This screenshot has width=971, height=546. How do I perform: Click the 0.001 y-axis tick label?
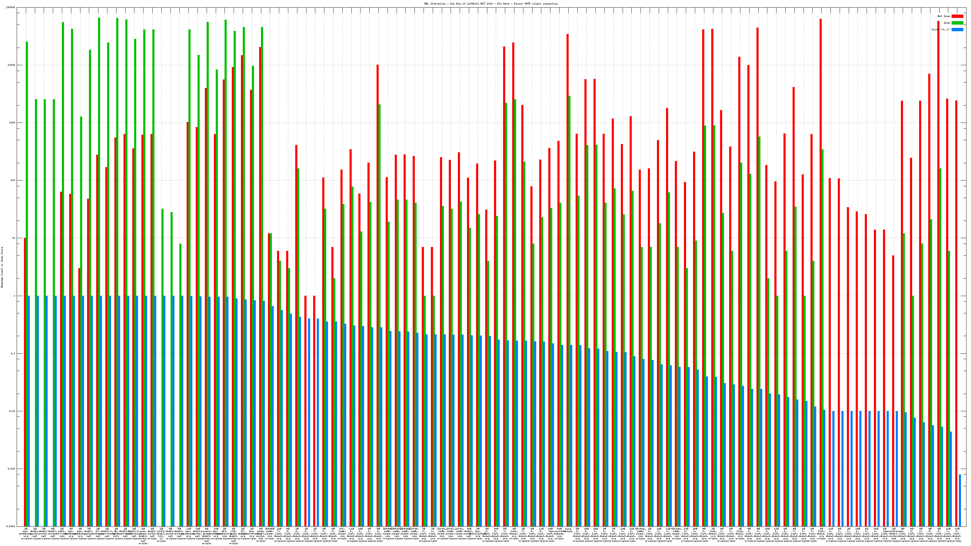coord(12,469)
